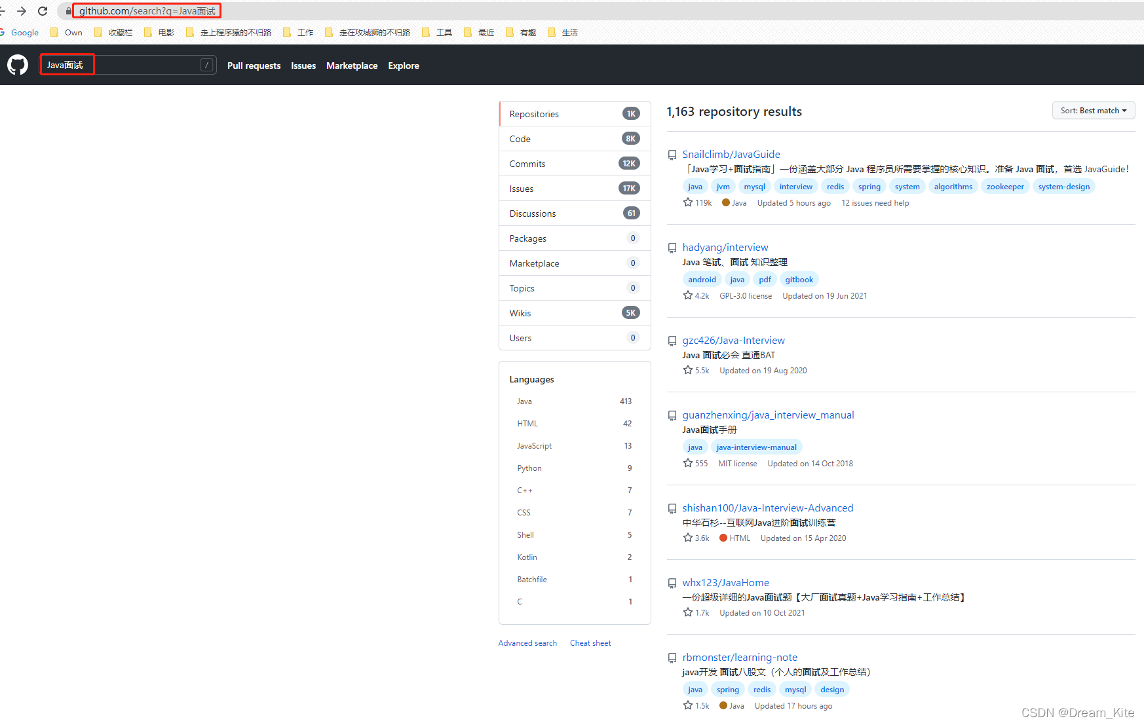
Task: Open the 电影 bookmarks folder
Action: coord(159,33)
